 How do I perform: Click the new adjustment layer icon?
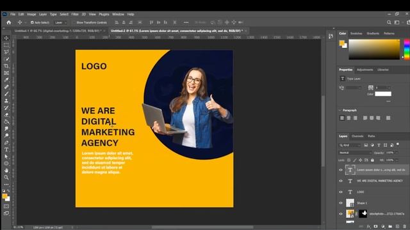[383, 227]
